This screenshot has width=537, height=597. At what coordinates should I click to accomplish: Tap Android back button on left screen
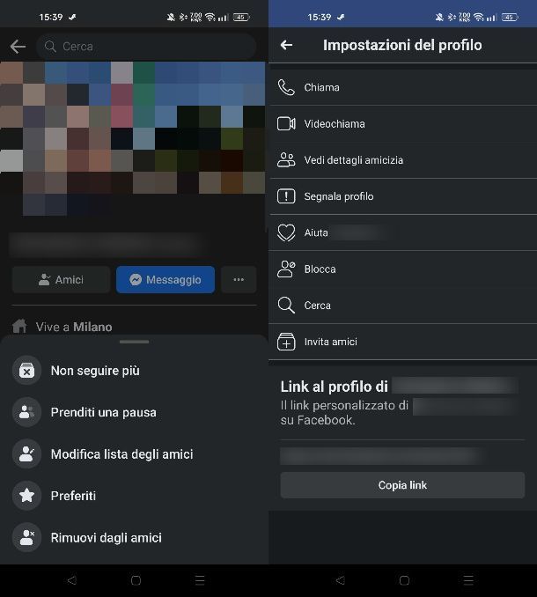71,580
